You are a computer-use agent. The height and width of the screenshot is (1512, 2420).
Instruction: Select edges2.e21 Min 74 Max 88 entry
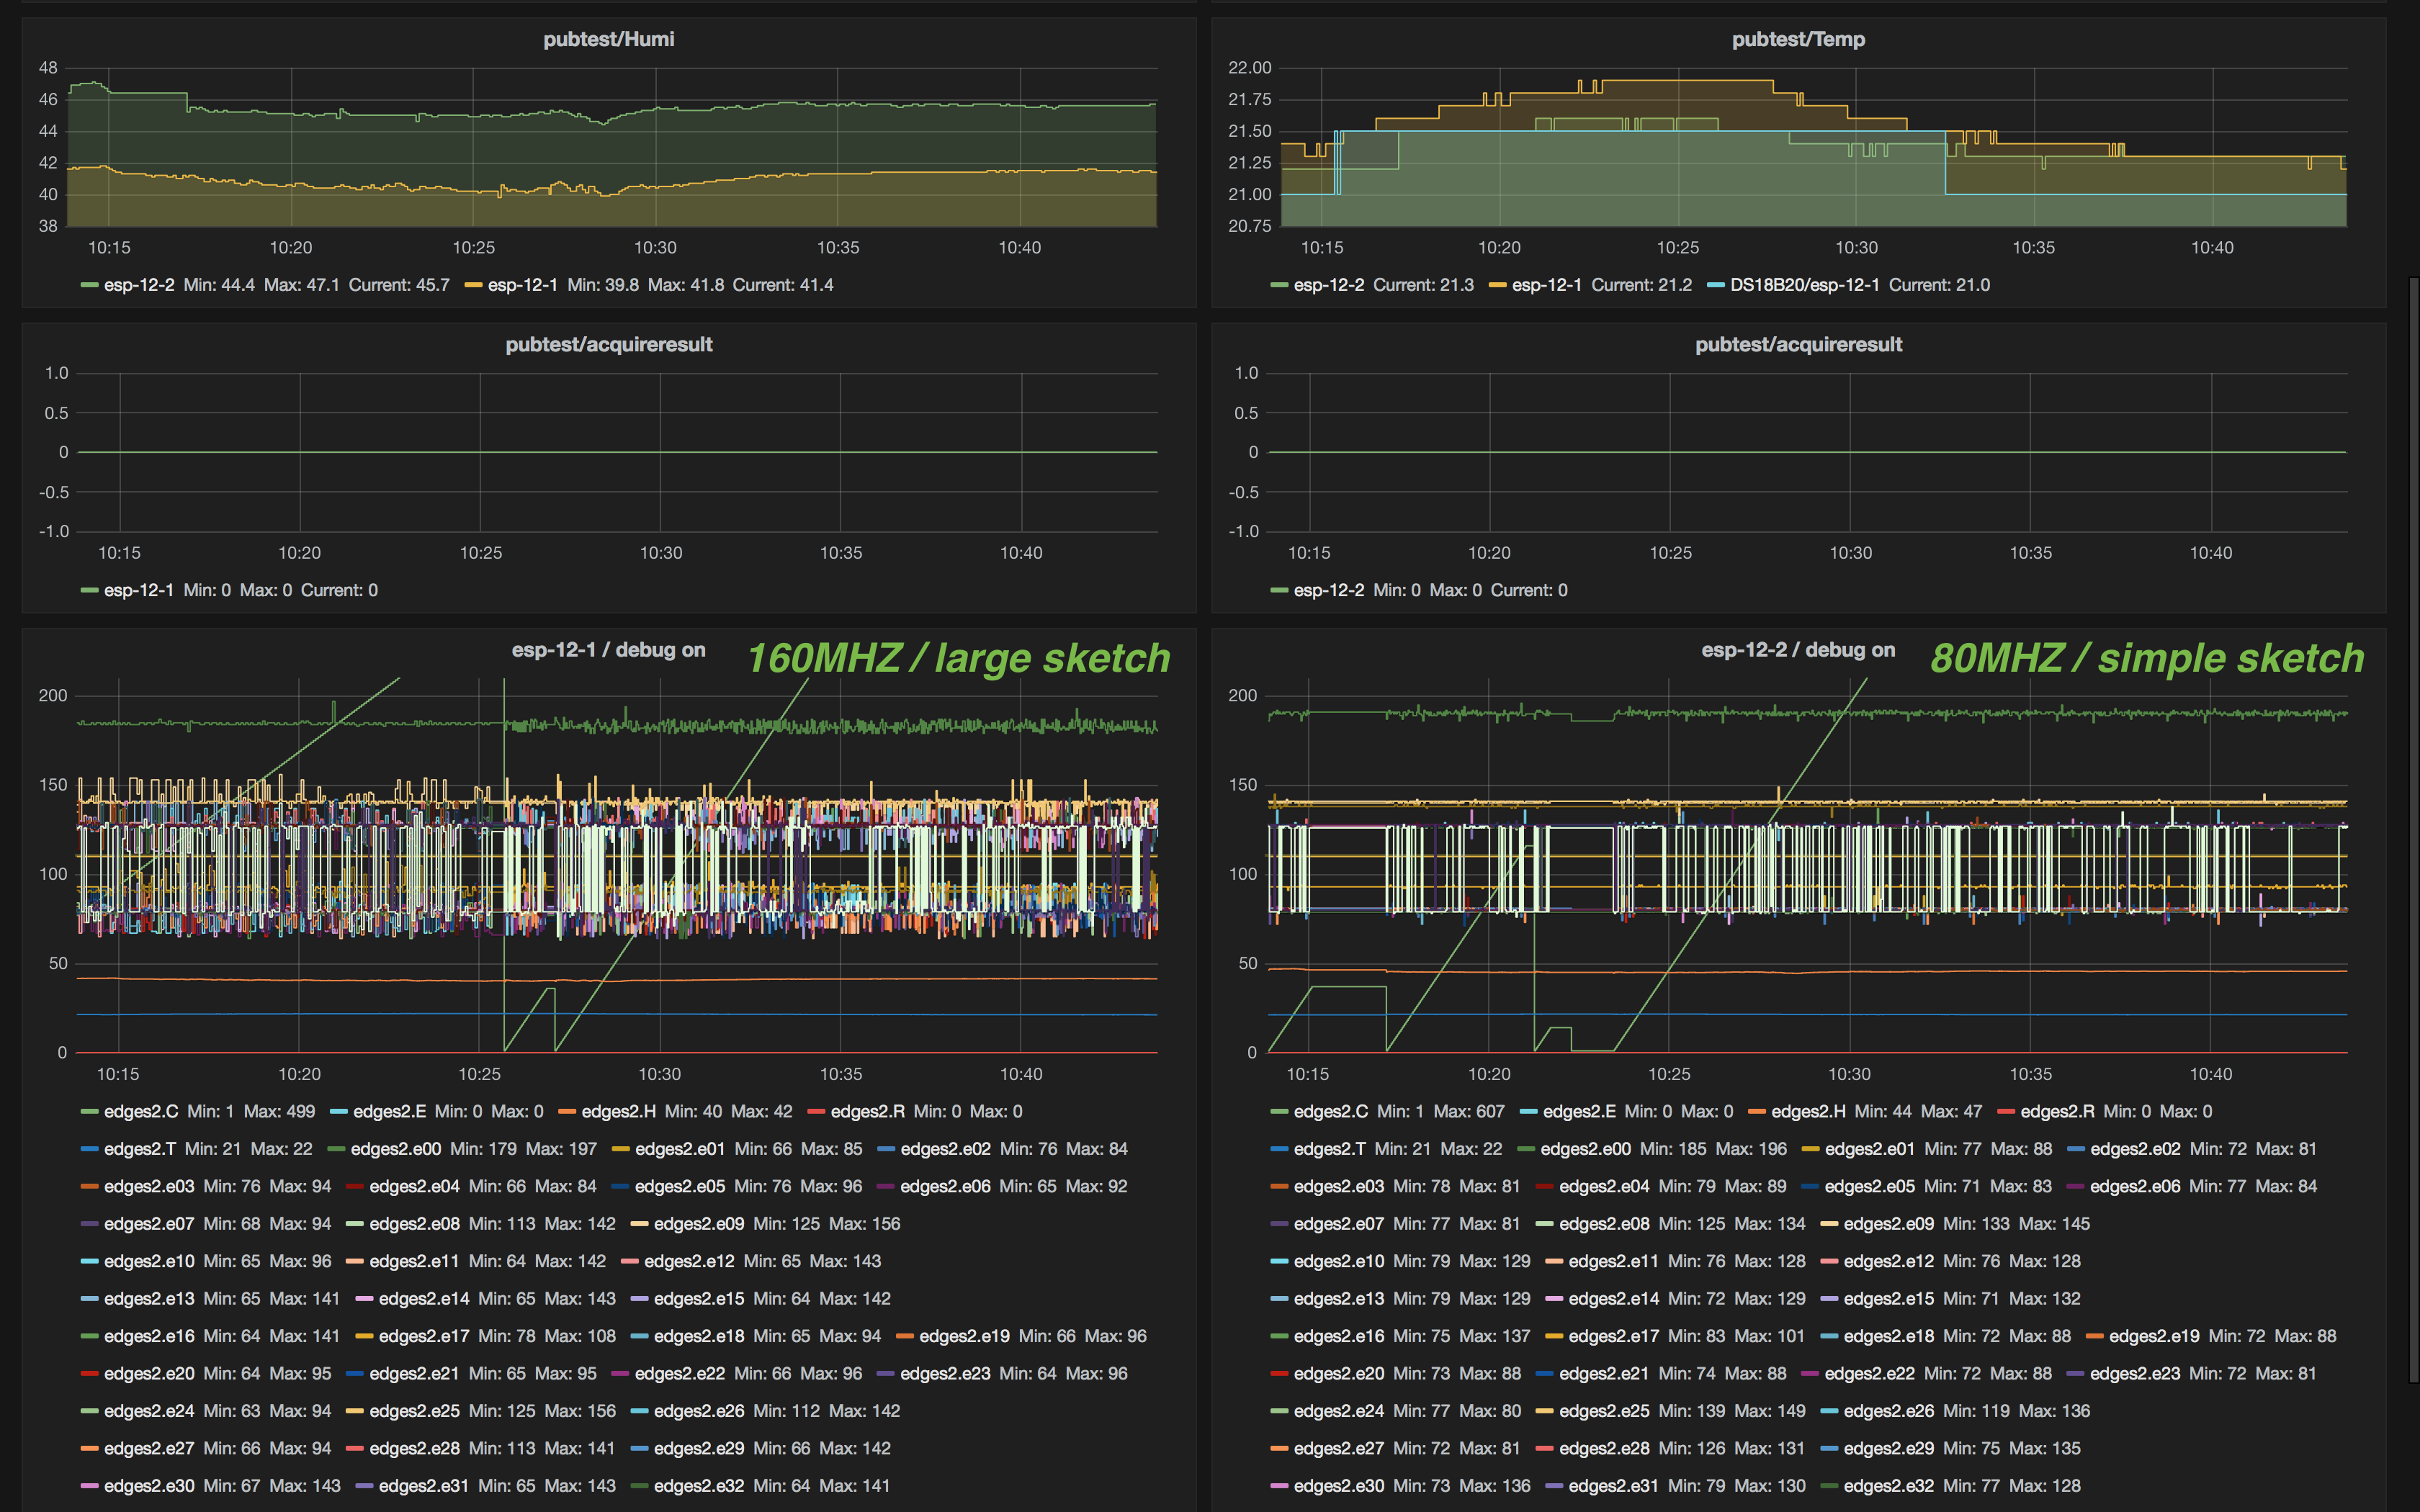coord(1605,1373)
